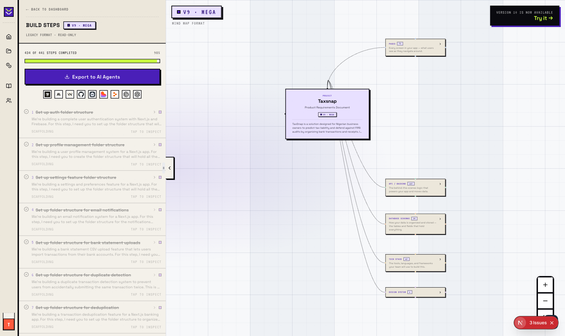Click the V9 · MEGA badge beside Build Steps
The height and width of the screenshot is (336, 565).
click(x=79, y=25)
